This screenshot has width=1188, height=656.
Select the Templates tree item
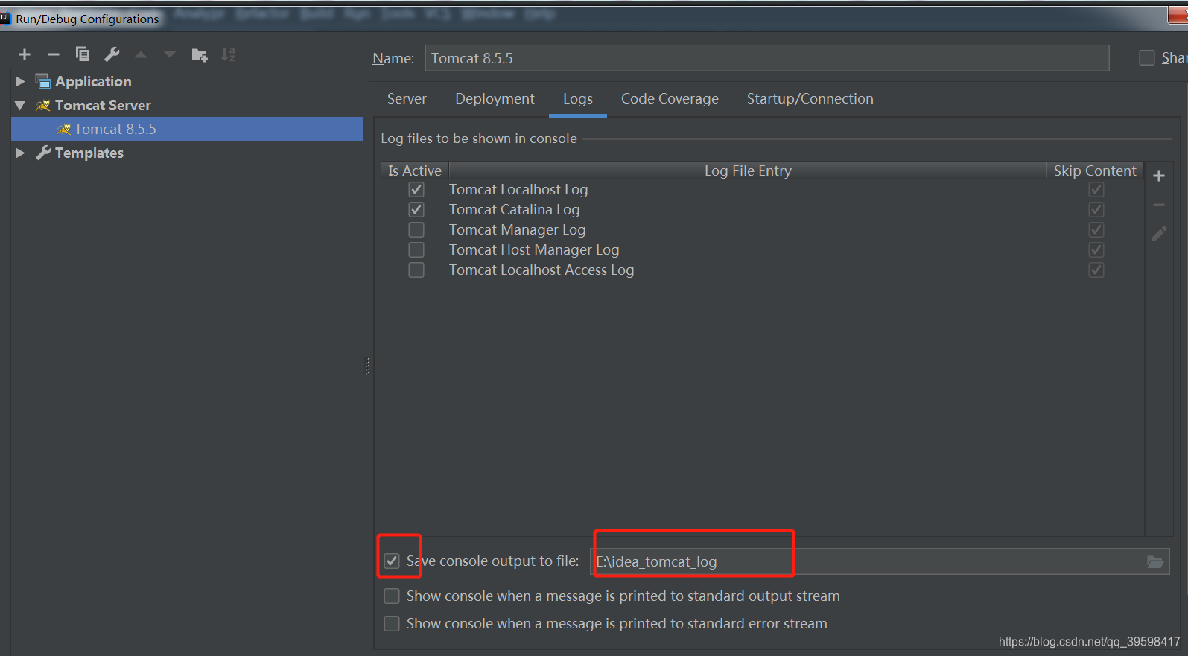click(x=89, y=153)
